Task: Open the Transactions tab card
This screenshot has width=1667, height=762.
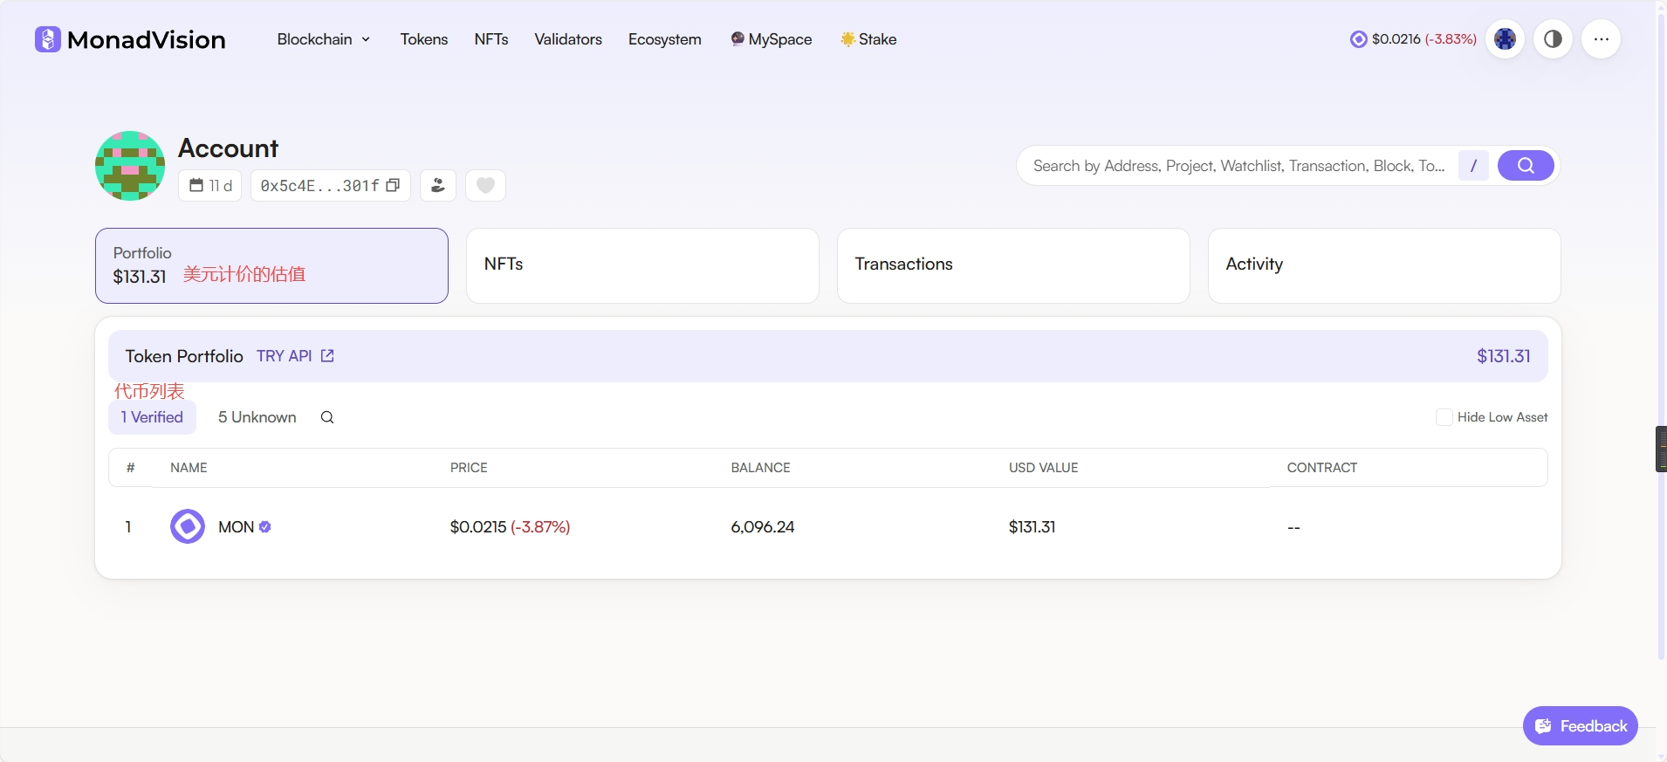Action: pyautogui.click(x=1012, y=265)
